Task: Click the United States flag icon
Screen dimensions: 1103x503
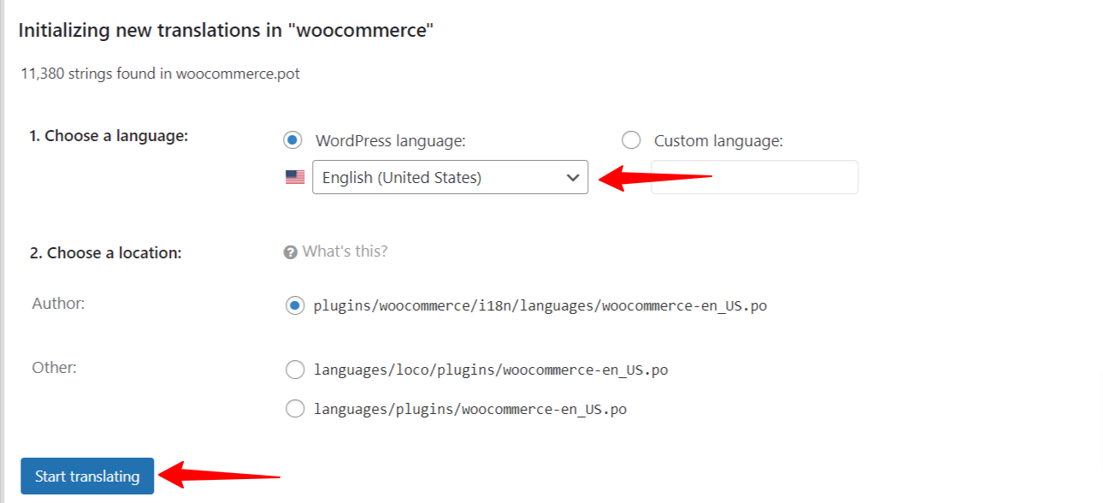Action: coord(295,177)
